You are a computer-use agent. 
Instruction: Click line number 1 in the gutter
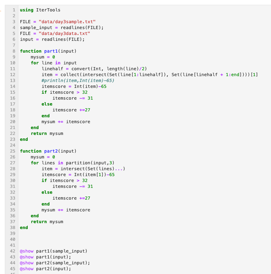pyautogui.click(x=13, y=10)
